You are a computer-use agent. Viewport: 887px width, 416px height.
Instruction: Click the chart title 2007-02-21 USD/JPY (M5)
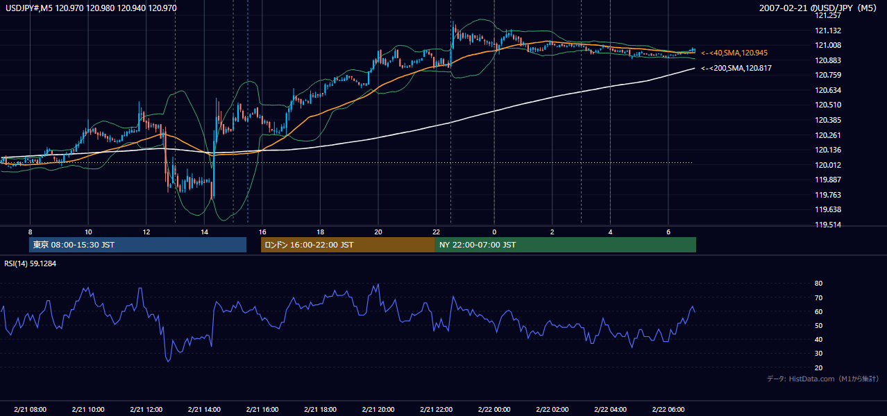point(819,8)
